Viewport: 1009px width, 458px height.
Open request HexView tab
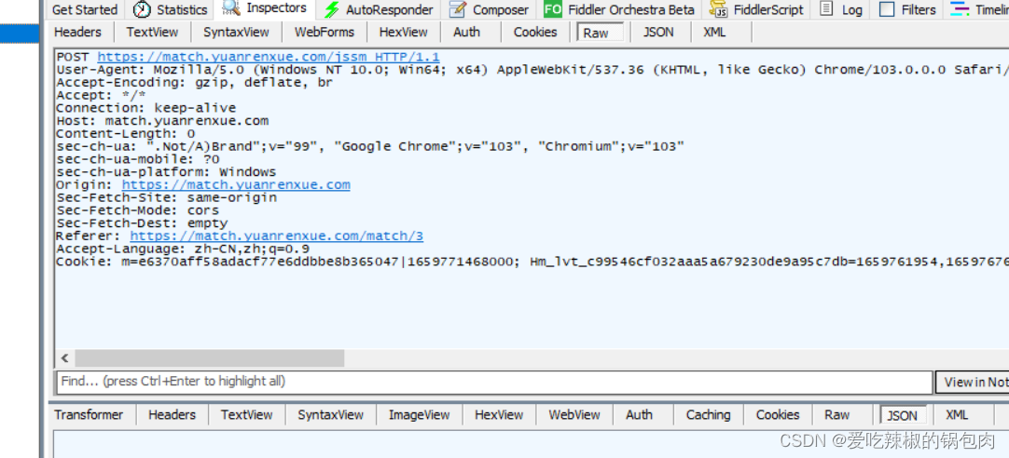(x=404, y=33)
